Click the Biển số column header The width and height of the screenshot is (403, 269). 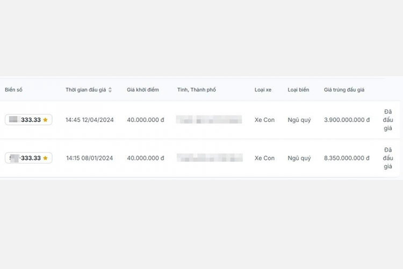[14, 90]
